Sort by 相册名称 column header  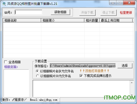(22, 20)
